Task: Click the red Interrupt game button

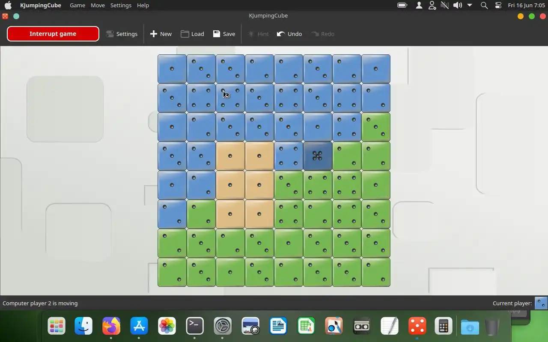Action: [x=53, y=34]
